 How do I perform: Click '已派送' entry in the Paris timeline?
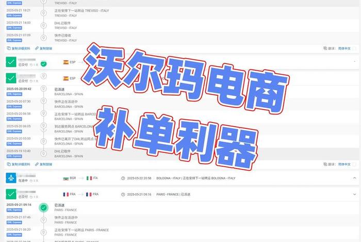tap(59, 205)
